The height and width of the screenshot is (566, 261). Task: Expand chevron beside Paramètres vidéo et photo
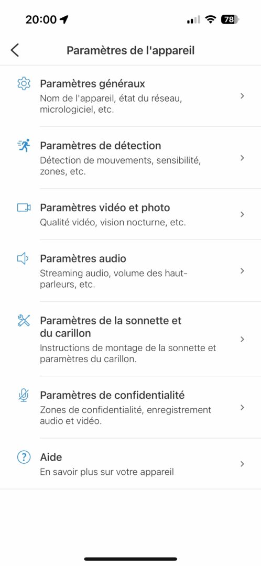click(x=243, y=214)
